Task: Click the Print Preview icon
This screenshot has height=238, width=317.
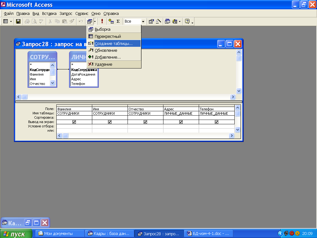Action: click(x=34, y=21)
